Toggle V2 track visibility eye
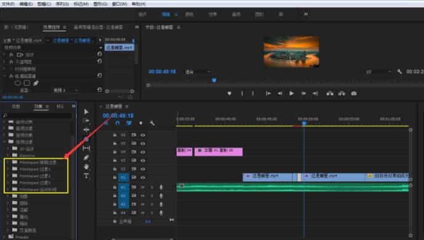Screen dimensions: 424x240 pyautogui.click(x=143, y=169)
